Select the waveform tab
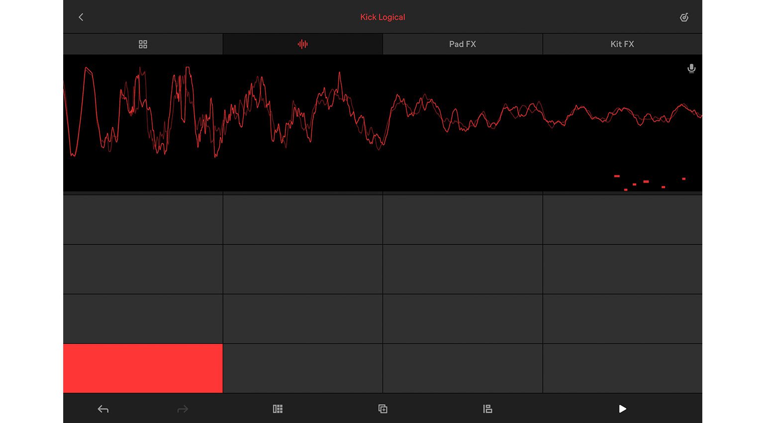The height and width of the screenshot is (423, 766). pos(302,44)
